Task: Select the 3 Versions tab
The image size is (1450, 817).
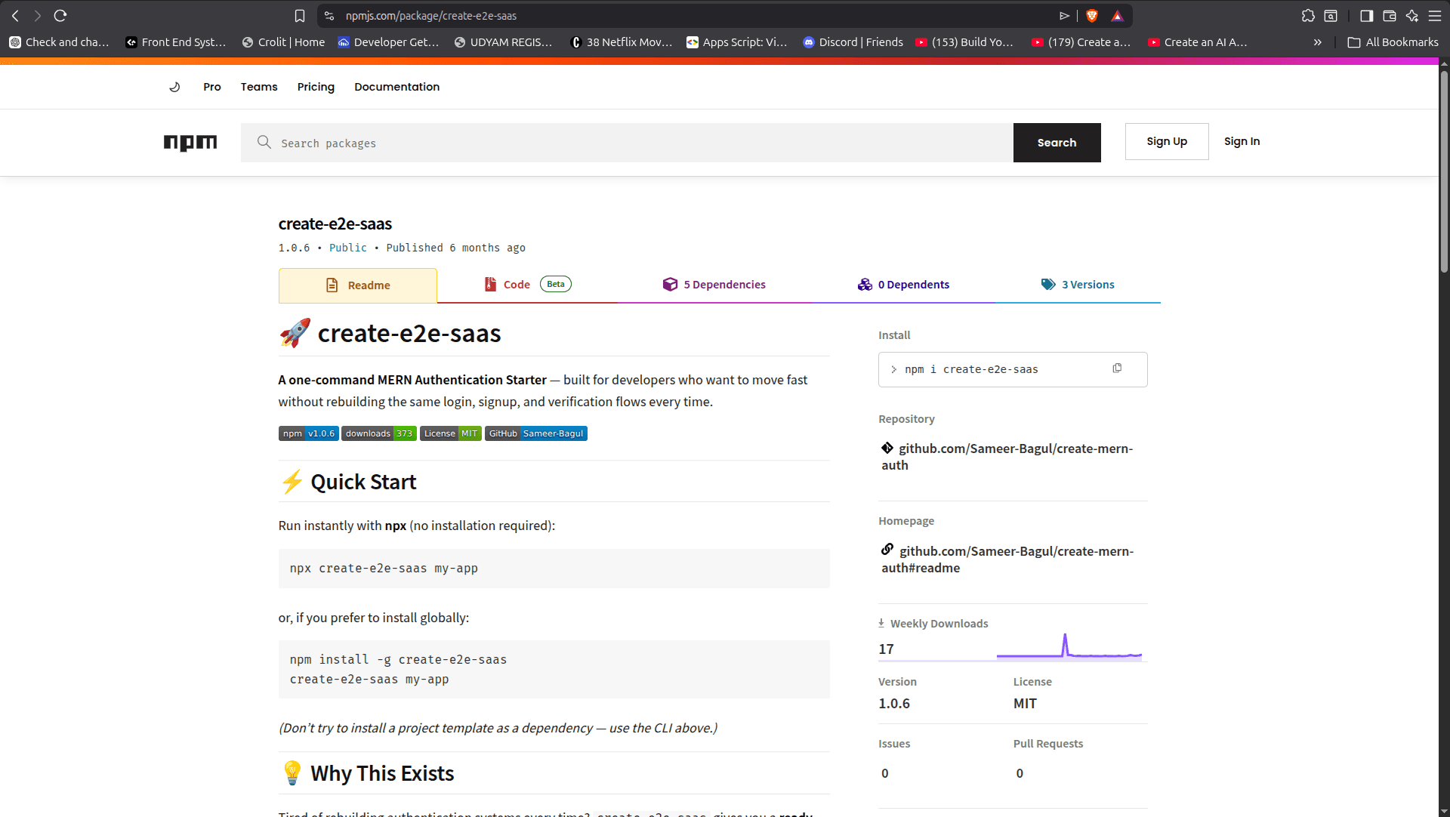Action: [1078, 285]
